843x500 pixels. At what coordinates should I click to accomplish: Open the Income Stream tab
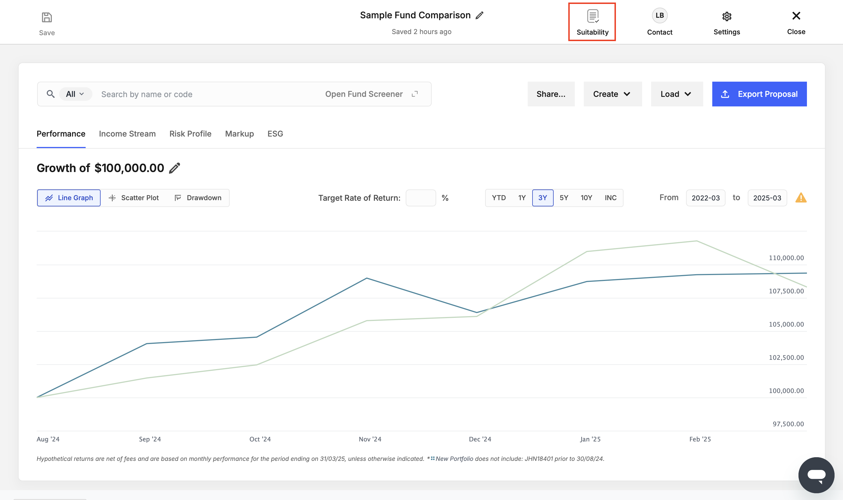(x=127, y=134)
